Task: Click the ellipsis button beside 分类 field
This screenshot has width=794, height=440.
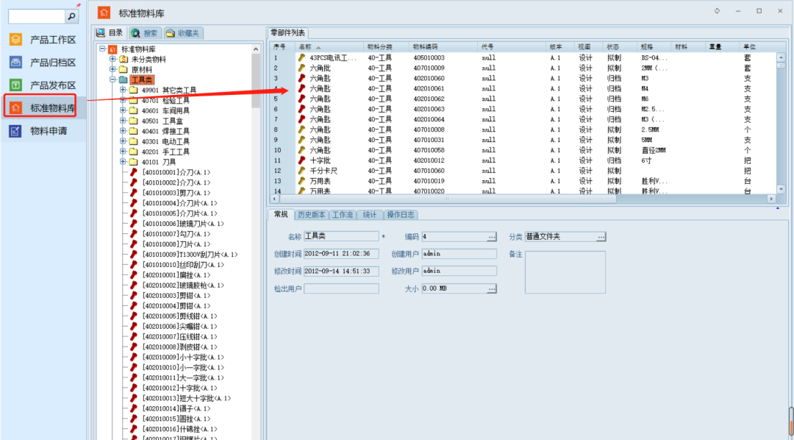Action: coord(601,237)
